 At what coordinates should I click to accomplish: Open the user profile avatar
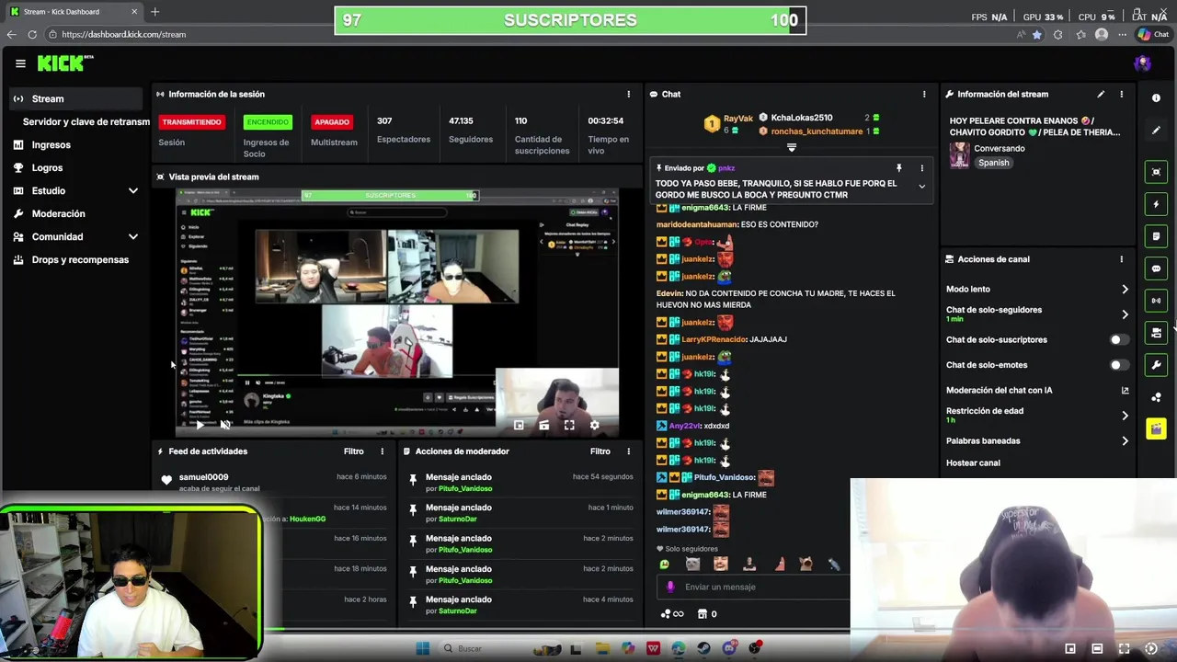tap(1143, 63)
